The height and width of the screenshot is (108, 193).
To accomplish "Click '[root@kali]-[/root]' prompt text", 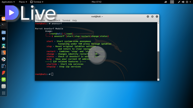I will click(x=61, y=34).
